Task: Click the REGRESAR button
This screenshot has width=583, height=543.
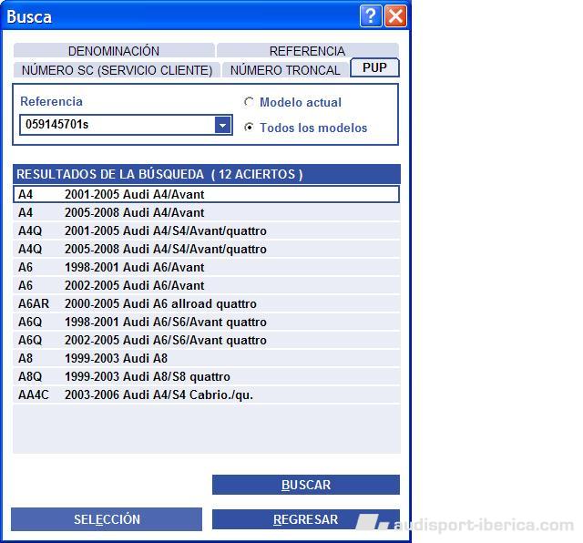Action: click(x=306, y=519)
